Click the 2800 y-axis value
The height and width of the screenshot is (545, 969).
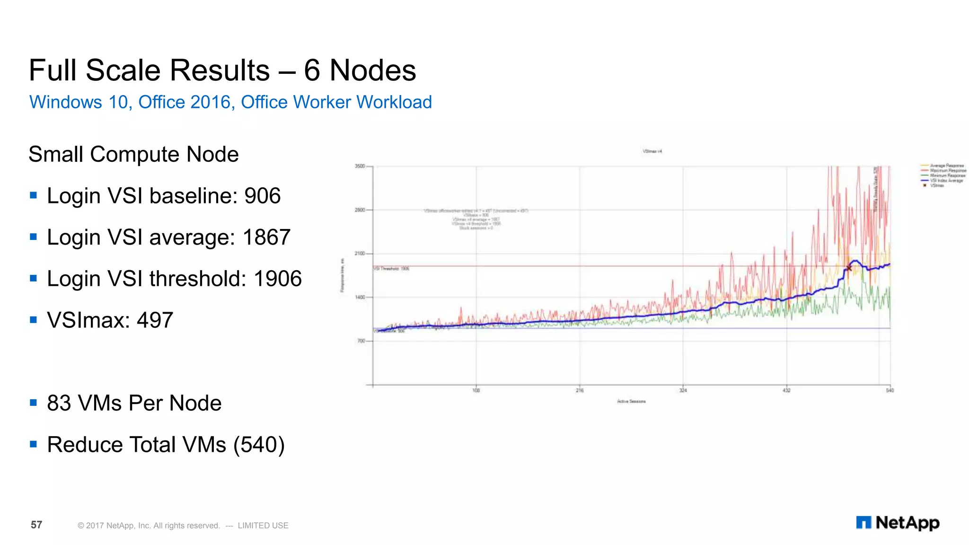pyautogui.click(x=360, y=210)
